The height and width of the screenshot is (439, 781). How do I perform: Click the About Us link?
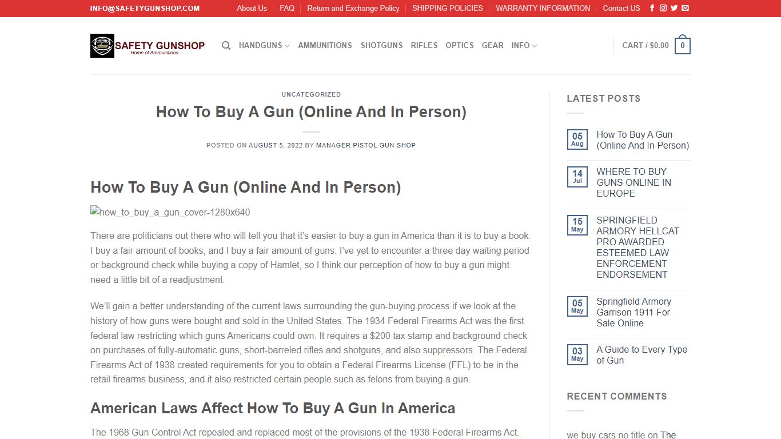click(252, 8)
